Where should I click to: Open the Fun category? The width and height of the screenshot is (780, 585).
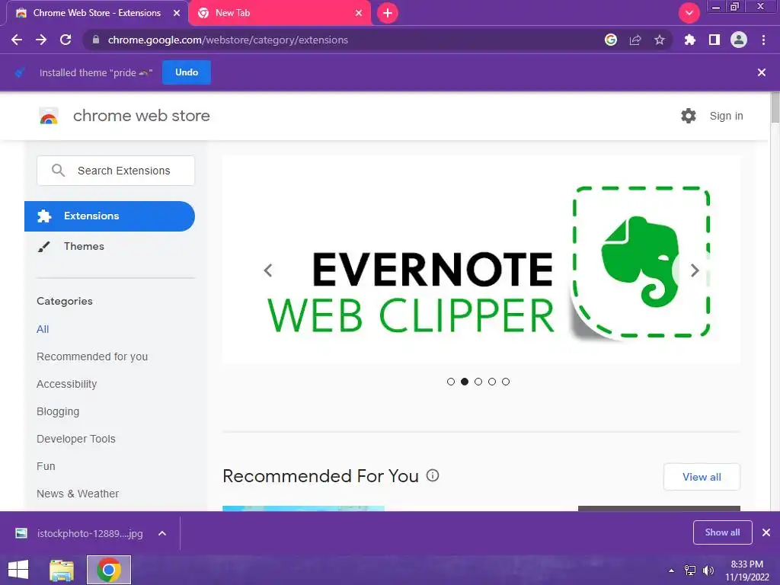(x=46, y=466)
